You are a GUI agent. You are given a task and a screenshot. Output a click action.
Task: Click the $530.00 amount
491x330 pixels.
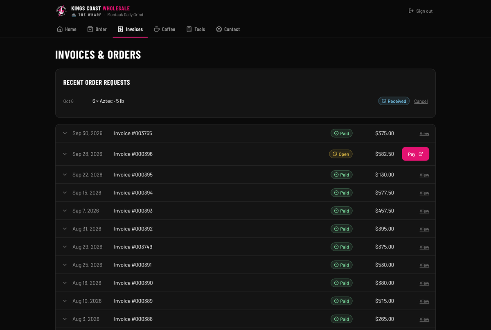click(x=385, y=265)
